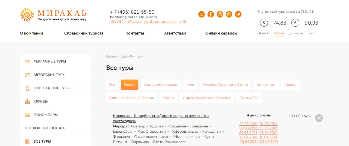The width and height of the screenshot is (349, 146).
Task: Select tour date 29.03.2021
Action: [249, 133]
